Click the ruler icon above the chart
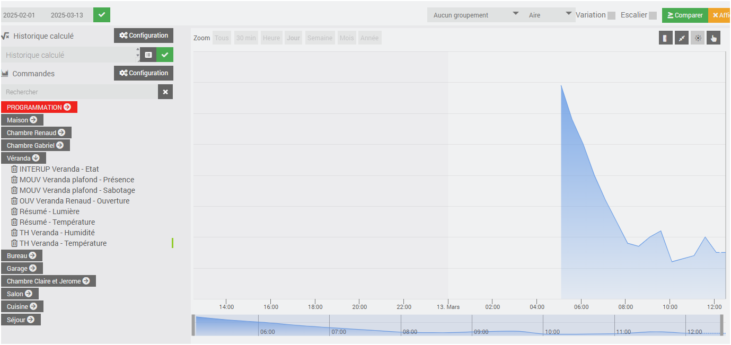Viewport: 731px width, 345px height. coord(666,38)
